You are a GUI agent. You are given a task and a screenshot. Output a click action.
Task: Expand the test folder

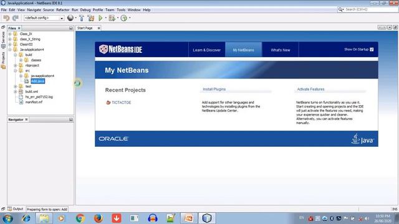point(16,86)
